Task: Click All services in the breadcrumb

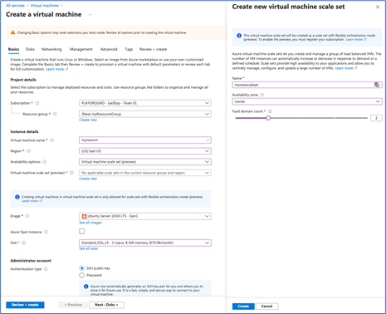Action: pos(15,6)
